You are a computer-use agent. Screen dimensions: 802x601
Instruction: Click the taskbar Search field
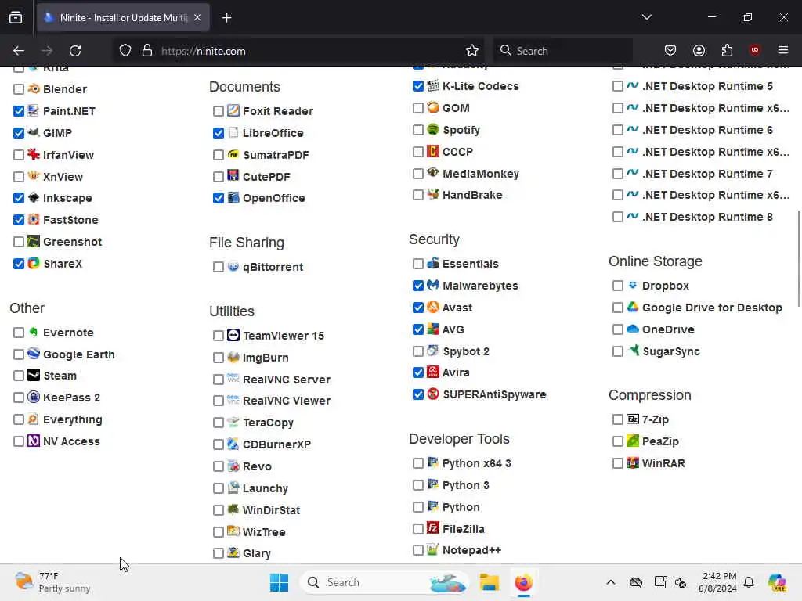tap(385, 582)
